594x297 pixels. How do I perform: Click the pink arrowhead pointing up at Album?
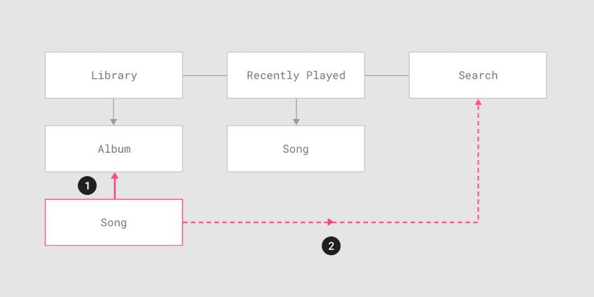click(115, 176)
